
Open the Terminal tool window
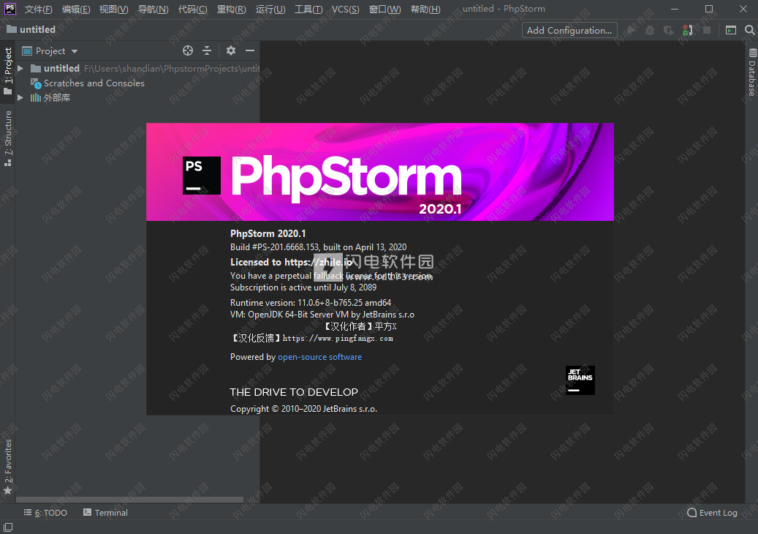(x=105, y=513)
